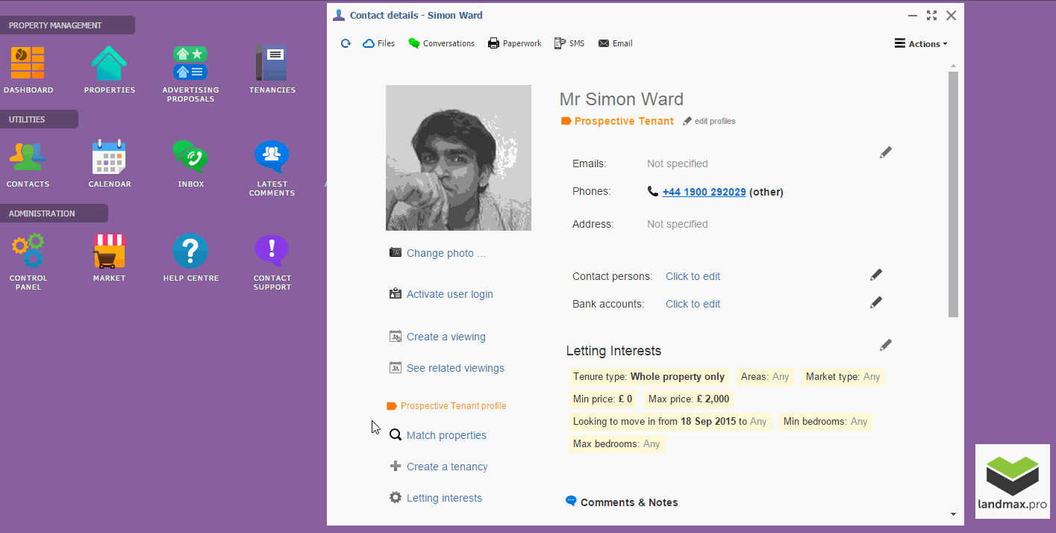The width and height of the screenshot is (1056, 533).
Task: Open Conversations in the toolbar
Action: [x=442, y=43]
